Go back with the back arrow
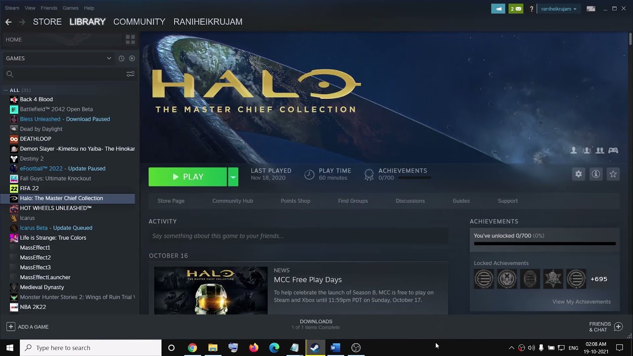633x356 pixels. pyautogui.click(x=8, y=22)
